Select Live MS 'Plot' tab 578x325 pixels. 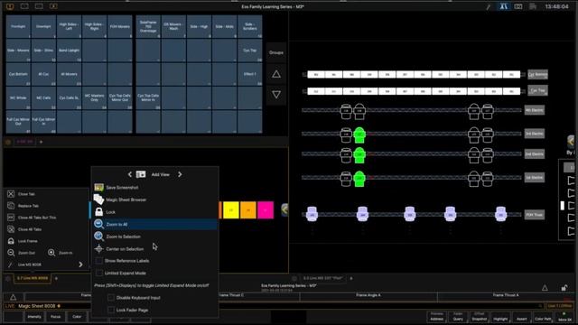click(323, 278)
